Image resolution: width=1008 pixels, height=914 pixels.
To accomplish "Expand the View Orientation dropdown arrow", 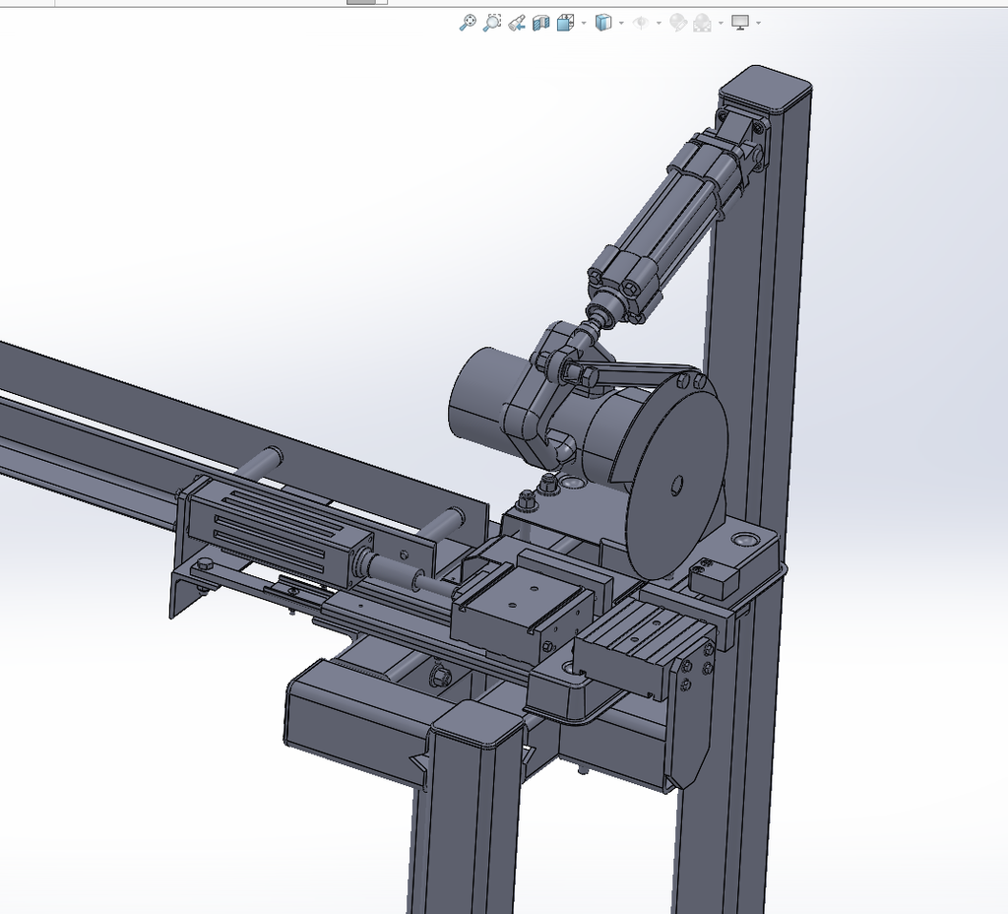I will 584,24.
